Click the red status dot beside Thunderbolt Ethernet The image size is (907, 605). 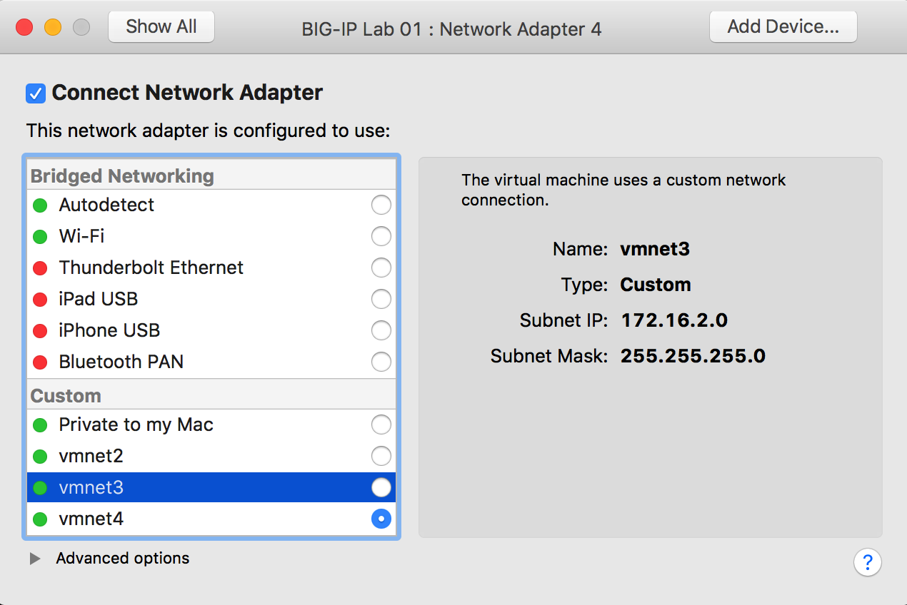(x=40, y=268)
